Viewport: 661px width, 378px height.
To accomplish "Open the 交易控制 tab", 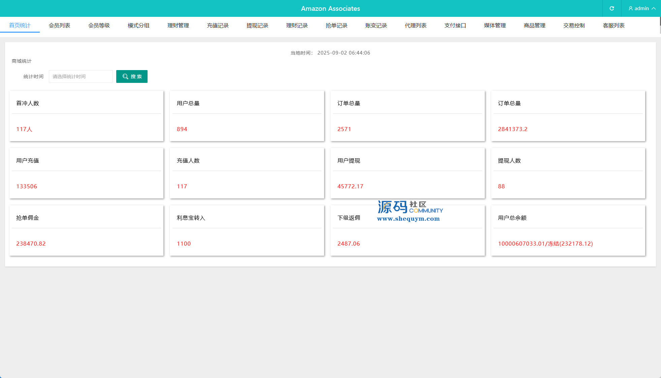I will [574, 26].
